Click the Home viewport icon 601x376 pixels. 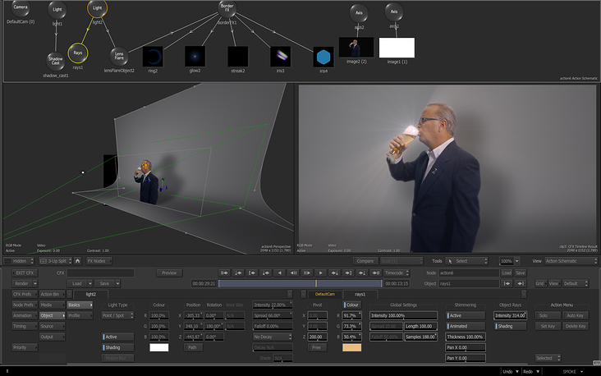77,261
